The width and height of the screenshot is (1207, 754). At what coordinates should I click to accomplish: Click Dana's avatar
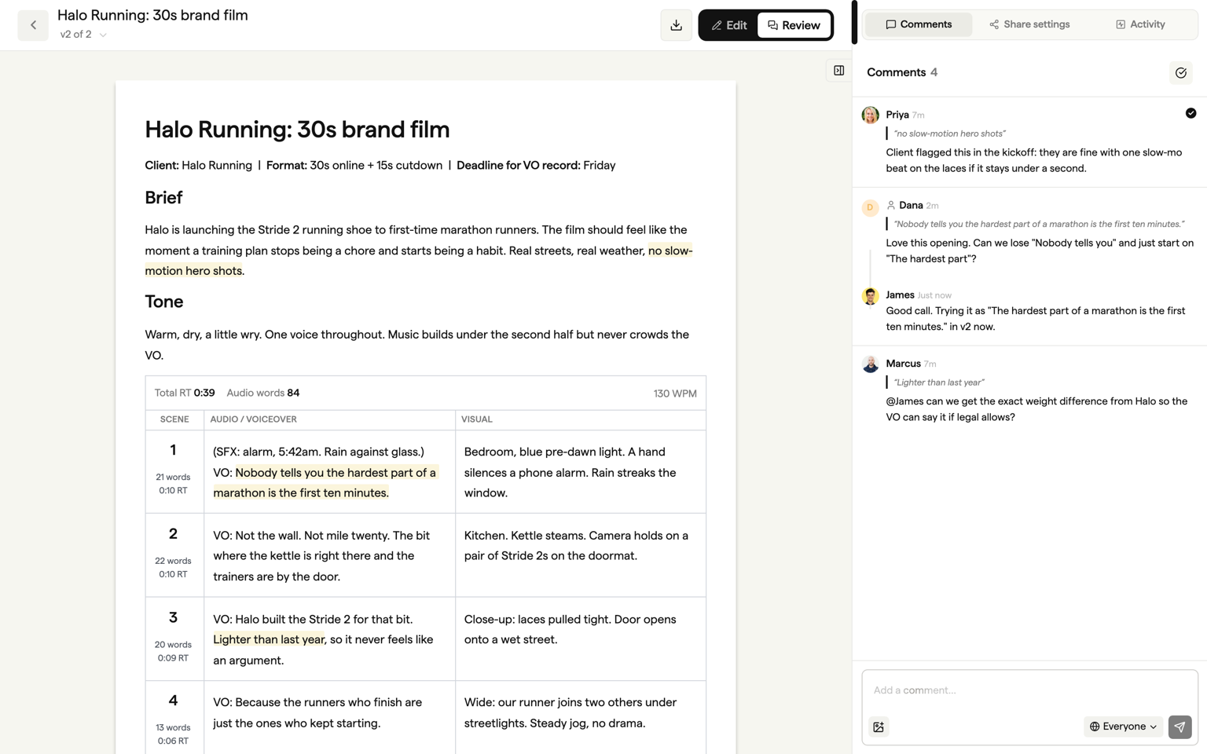[x=870, y=207]
